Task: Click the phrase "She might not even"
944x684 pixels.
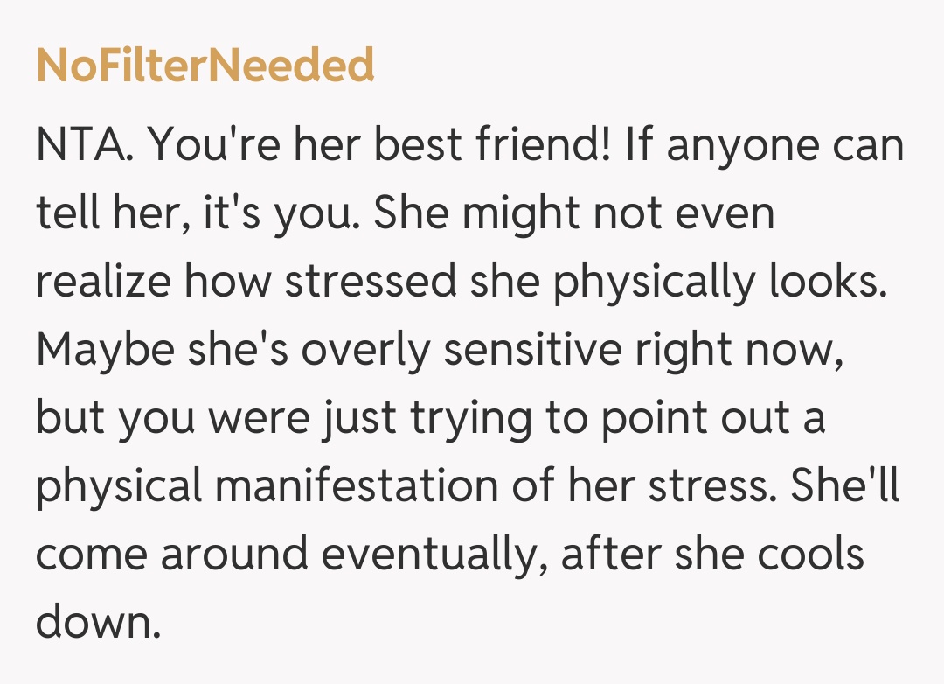Action: [574, 214]
